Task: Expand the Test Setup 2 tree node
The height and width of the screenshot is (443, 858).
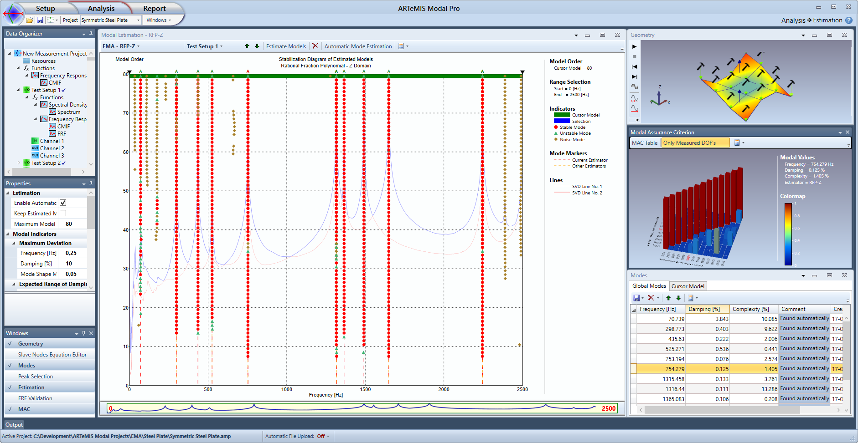Action: [x=18, y=163]
